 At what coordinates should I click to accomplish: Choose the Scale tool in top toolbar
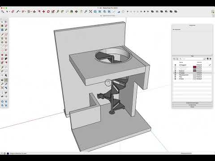pos(53,12)
